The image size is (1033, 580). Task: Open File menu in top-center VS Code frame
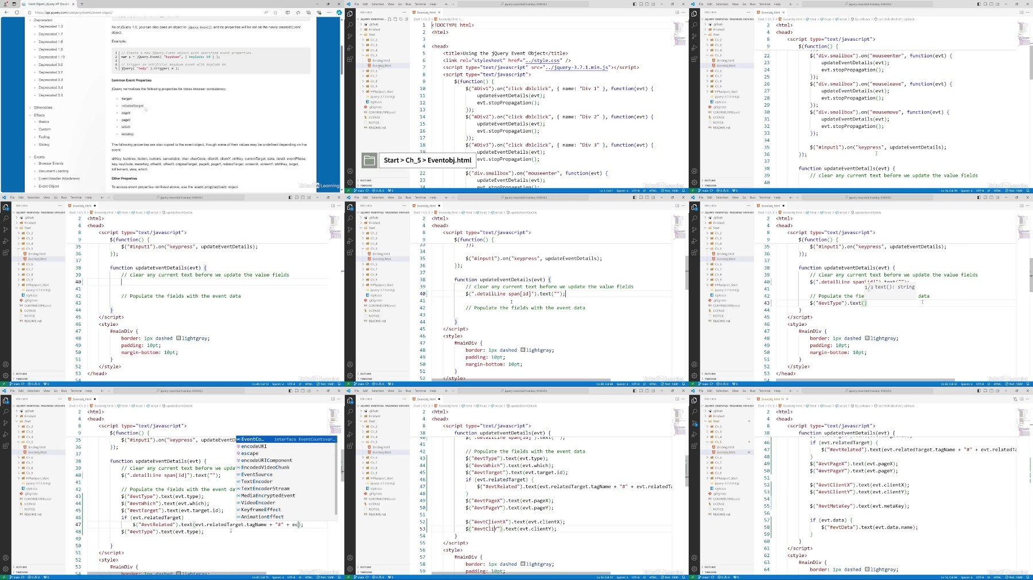357,4
